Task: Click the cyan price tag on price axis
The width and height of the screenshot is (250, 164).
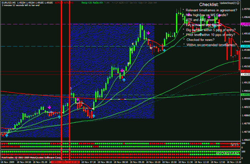Action: 245,46
